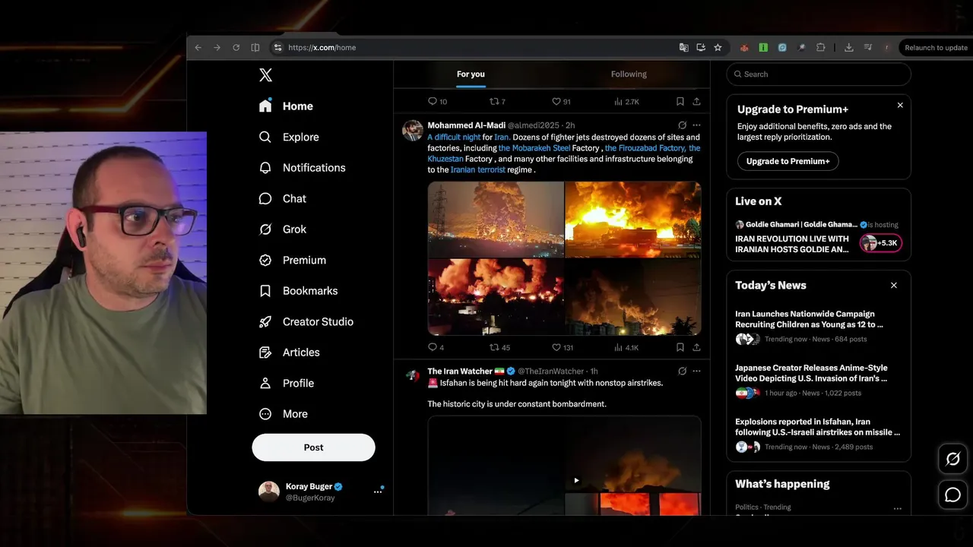Click the Iranian terrorist link text
The width and height of the screenshot is (973, 547).
pyautogui.click(x=477, y=170)
